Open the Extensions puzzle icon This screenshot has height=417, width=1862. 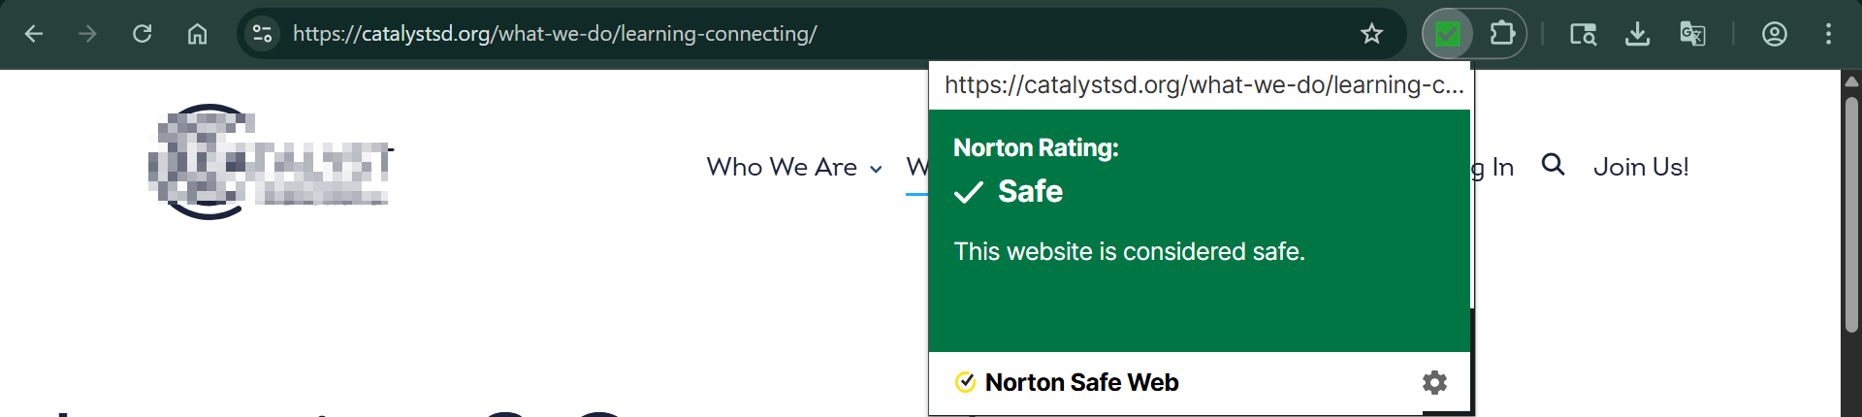[1501, 34]
